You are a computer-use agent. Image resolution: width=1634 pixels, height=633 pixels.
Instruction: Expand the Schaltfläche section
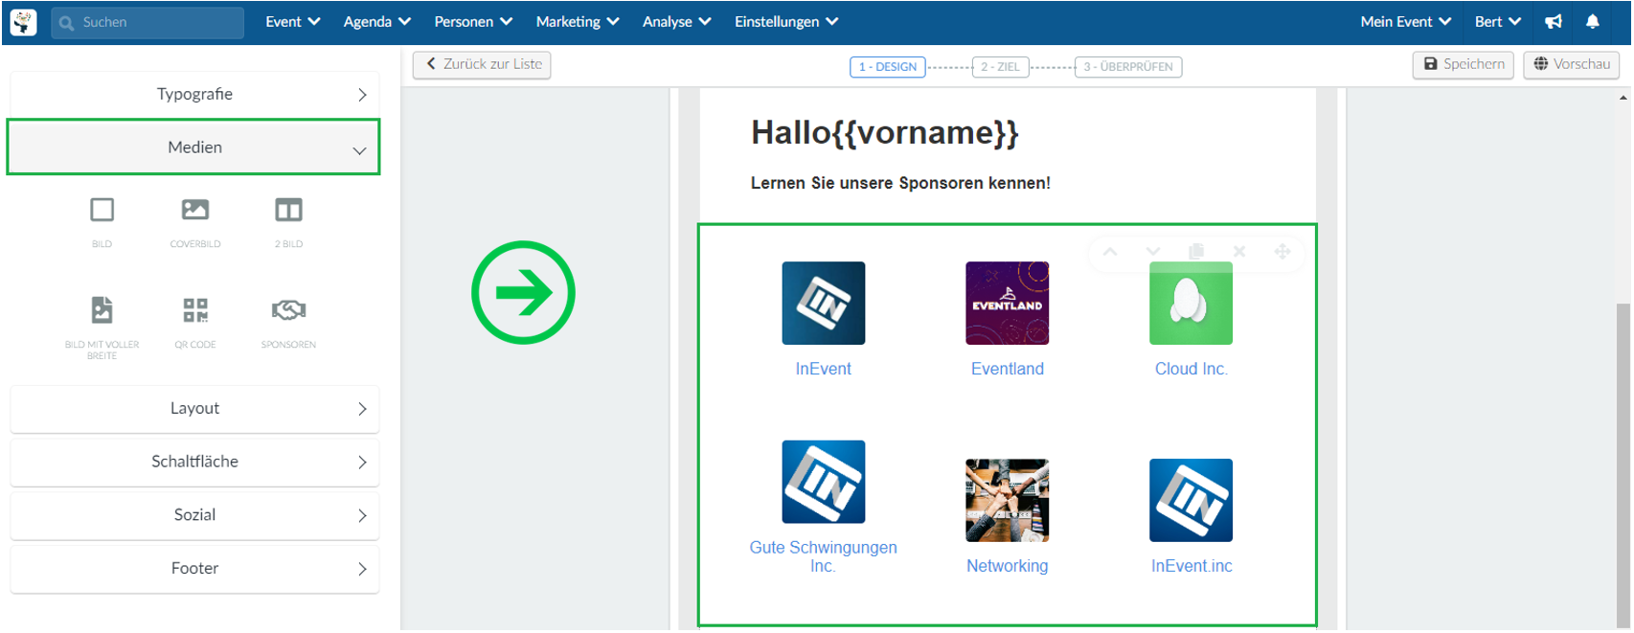[x=194, y=462]
